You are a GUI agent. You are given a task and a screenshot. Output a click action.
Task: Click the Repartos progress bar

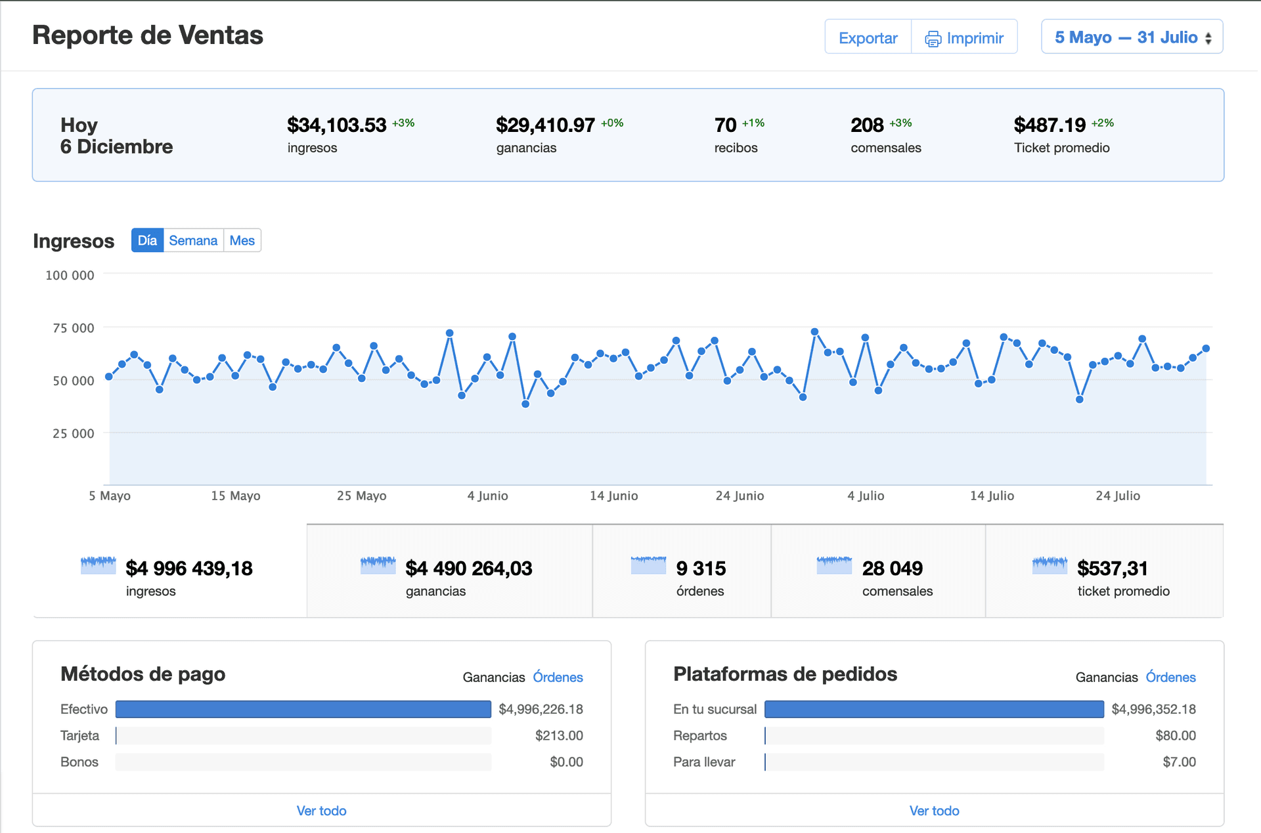pyautogui.click(x=934, y=735)
